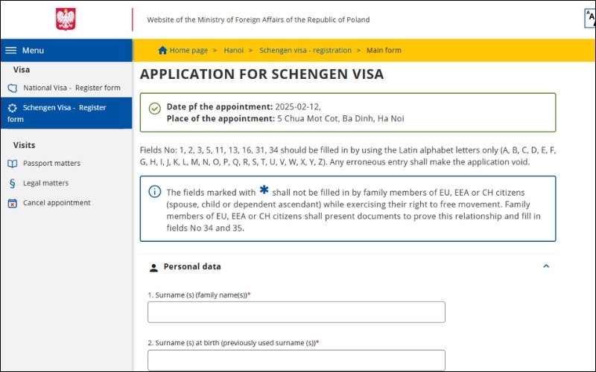Click the National Visa sidebar icon
This screenshot has height=372, width=596.
point(12,88)
